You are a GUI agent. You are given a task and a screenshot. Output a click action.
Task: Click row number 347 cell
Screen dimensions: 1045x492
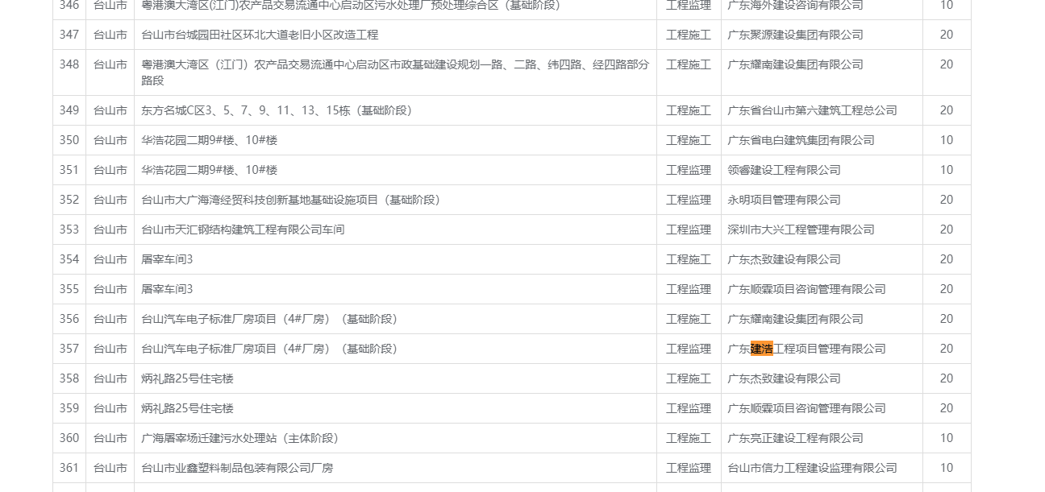click(69, 35)
